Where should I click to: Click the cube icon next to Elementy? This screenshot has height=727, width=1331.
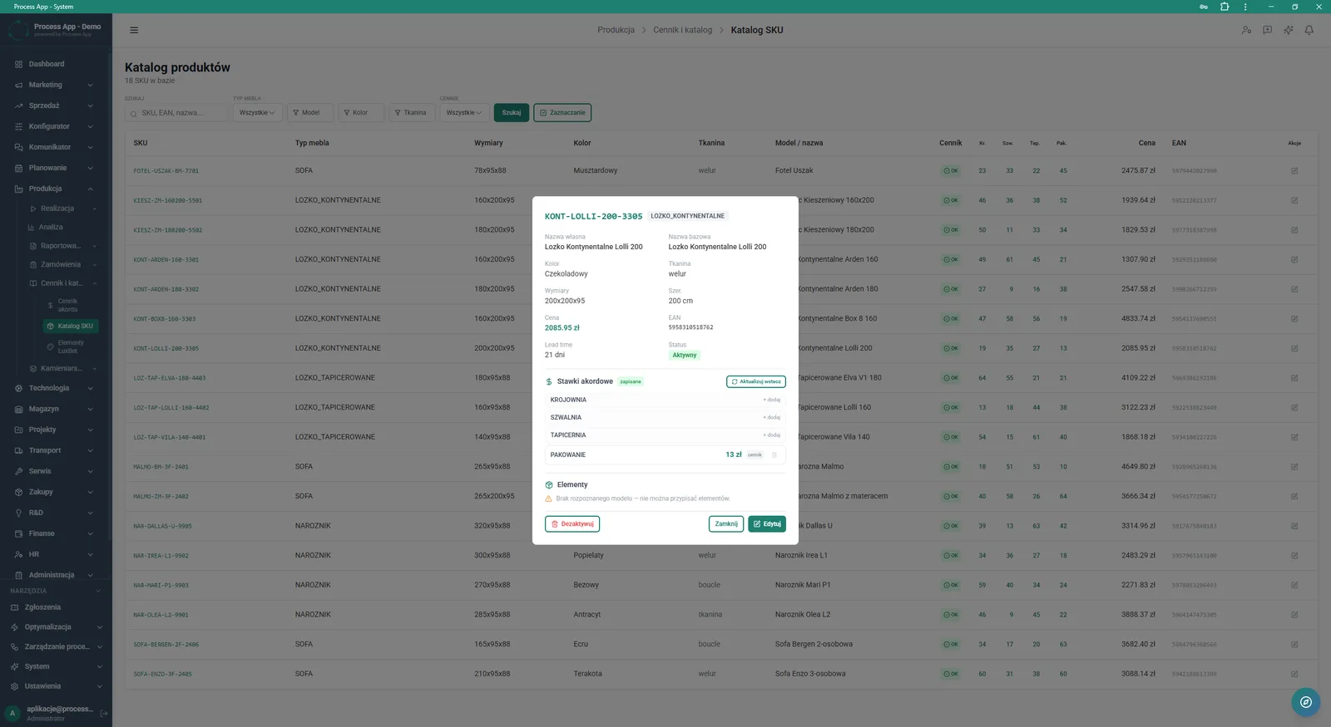coord(549,484)
